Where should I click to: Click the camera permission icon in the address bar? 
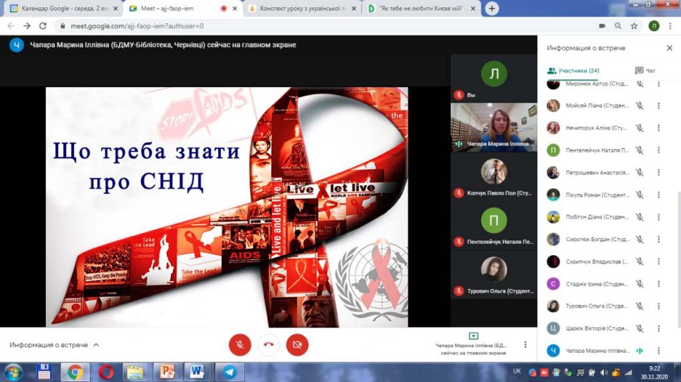click(x=602, y=26)
